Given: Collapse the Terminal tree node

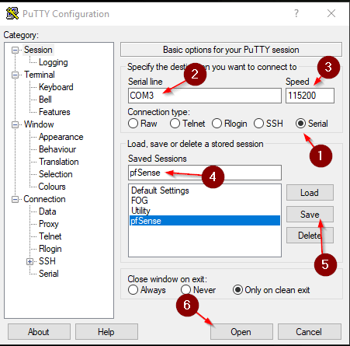Looking at the screenshot, I should click(16, 75).
